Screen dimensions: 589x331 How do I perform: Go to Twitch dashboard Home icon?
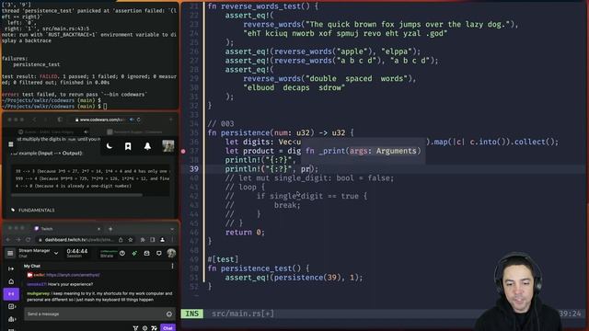(x=11, y=281)
